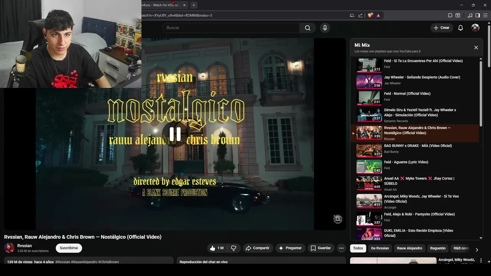Click the 4:05 Anuel AA thumbnail
The height and width of the screenshot is (276, 491).
coord(369,183)
